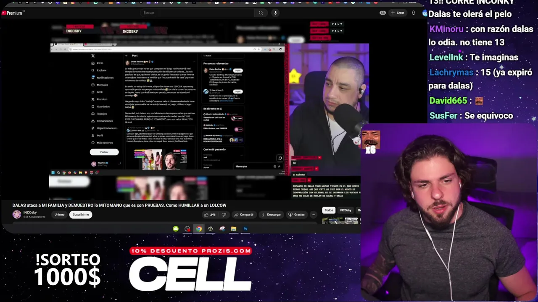This screenshot has width=538, height=302.
Task: Open INCOsky account switcher at sidebar bottom
Action: click(106, 164)
